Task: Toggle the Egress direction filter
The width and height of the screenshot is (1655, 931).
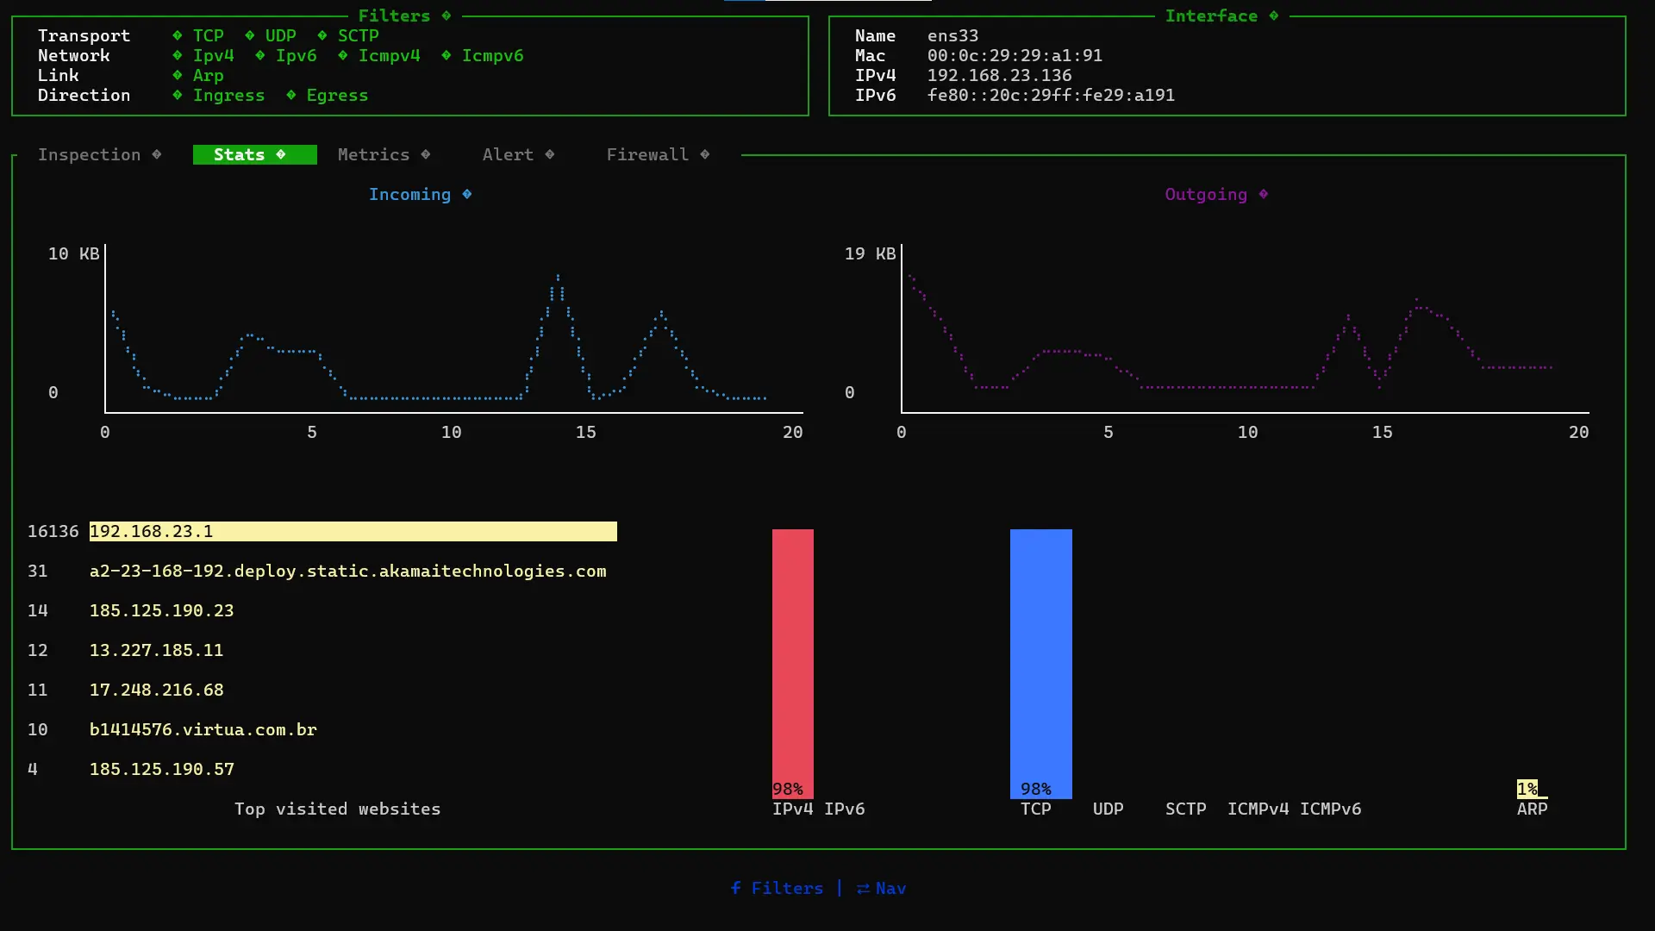Action: click(x=337, y=95)
